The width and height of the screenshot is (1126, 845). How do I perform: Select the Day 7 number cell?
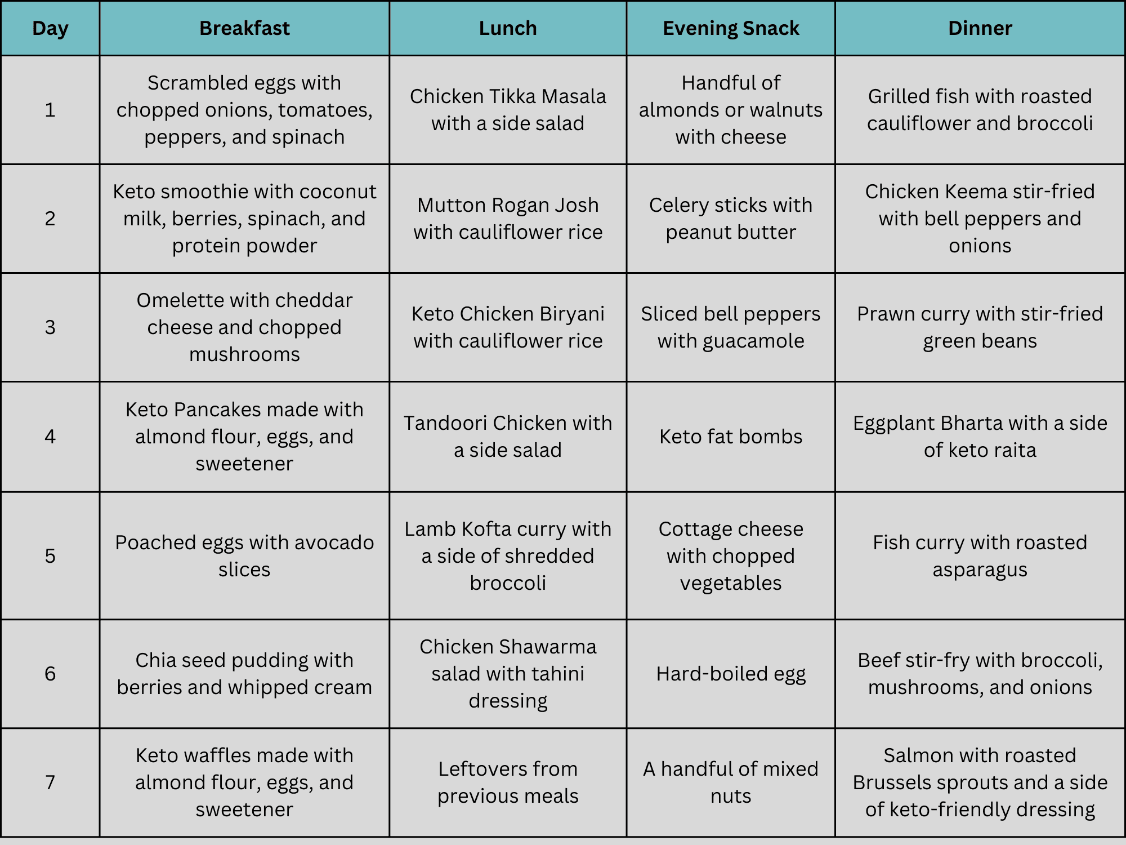[x=50, y=782]
